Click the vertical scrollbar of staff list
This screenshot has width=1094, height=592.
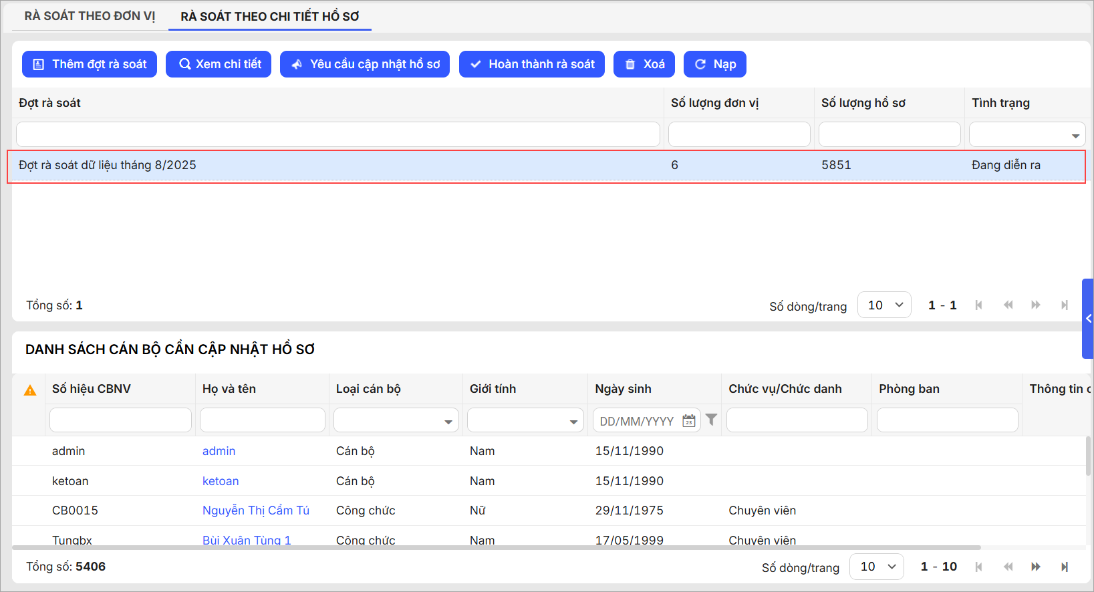(1089, 456)
